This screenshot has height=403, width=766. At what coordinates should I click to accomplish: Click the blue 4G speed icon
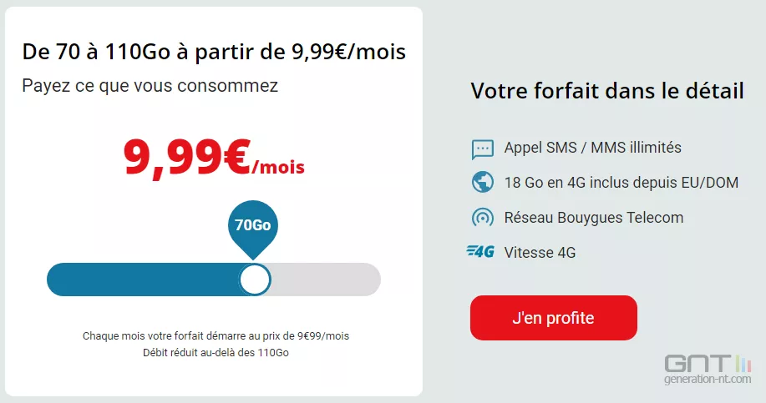coord(480,252)
